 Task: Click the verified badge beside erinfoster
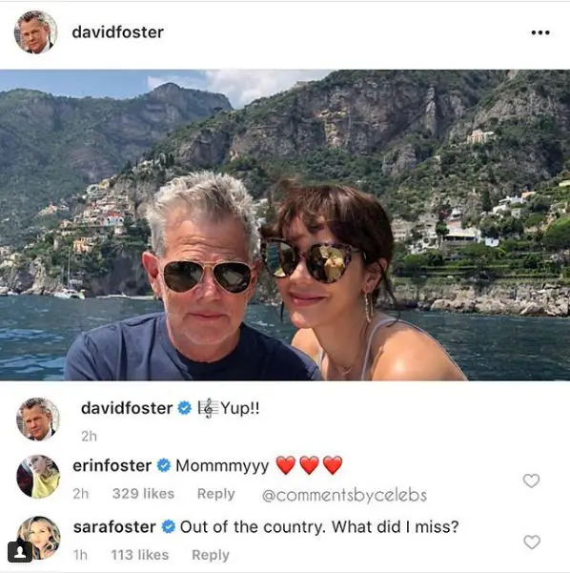pyautogui.click(x=164, y=465)
